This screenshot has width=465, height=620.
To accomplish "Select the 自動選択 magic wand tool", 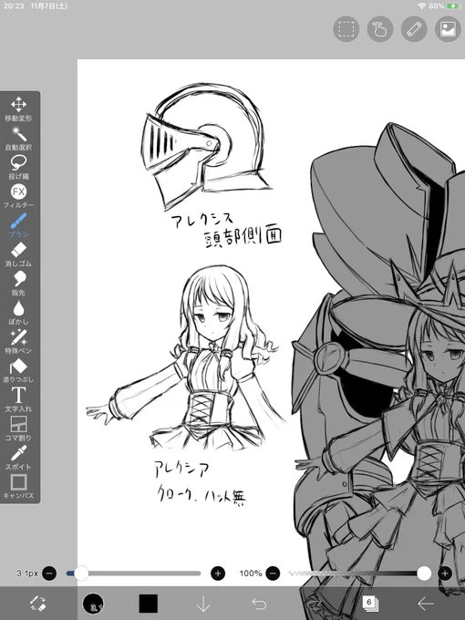I will (18, 138).
